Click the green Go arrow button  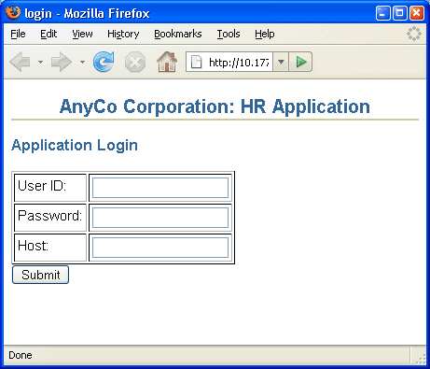[300, 62]
